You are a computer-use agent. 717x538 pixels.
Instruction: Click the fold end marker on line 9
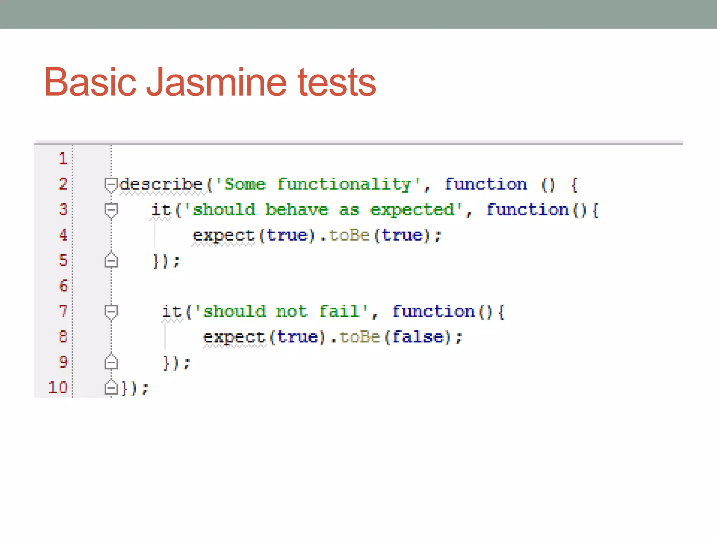[x=111, y=363]
